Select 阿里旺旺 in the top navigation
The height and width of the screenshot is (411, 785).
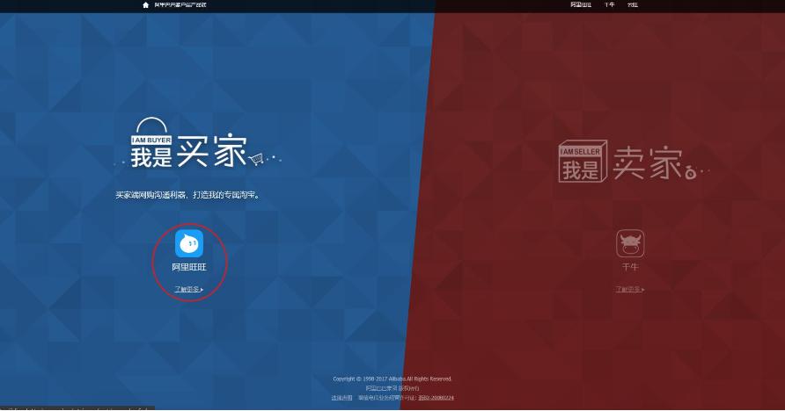pyautogui.click(x=581, y=4)
